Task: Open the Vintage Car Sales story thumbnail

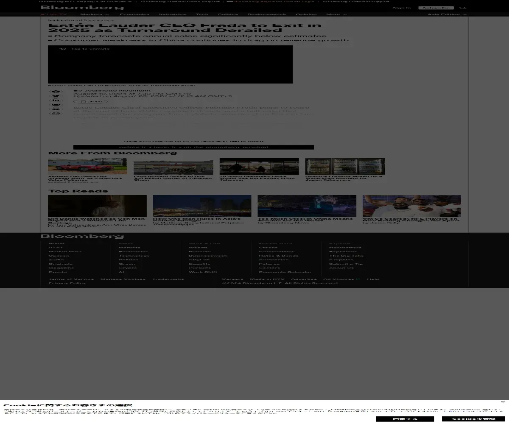Action: tap(87, 166)
